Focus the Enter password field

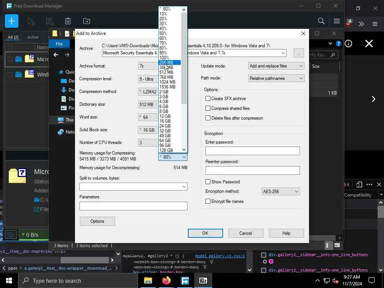(252, 151)
